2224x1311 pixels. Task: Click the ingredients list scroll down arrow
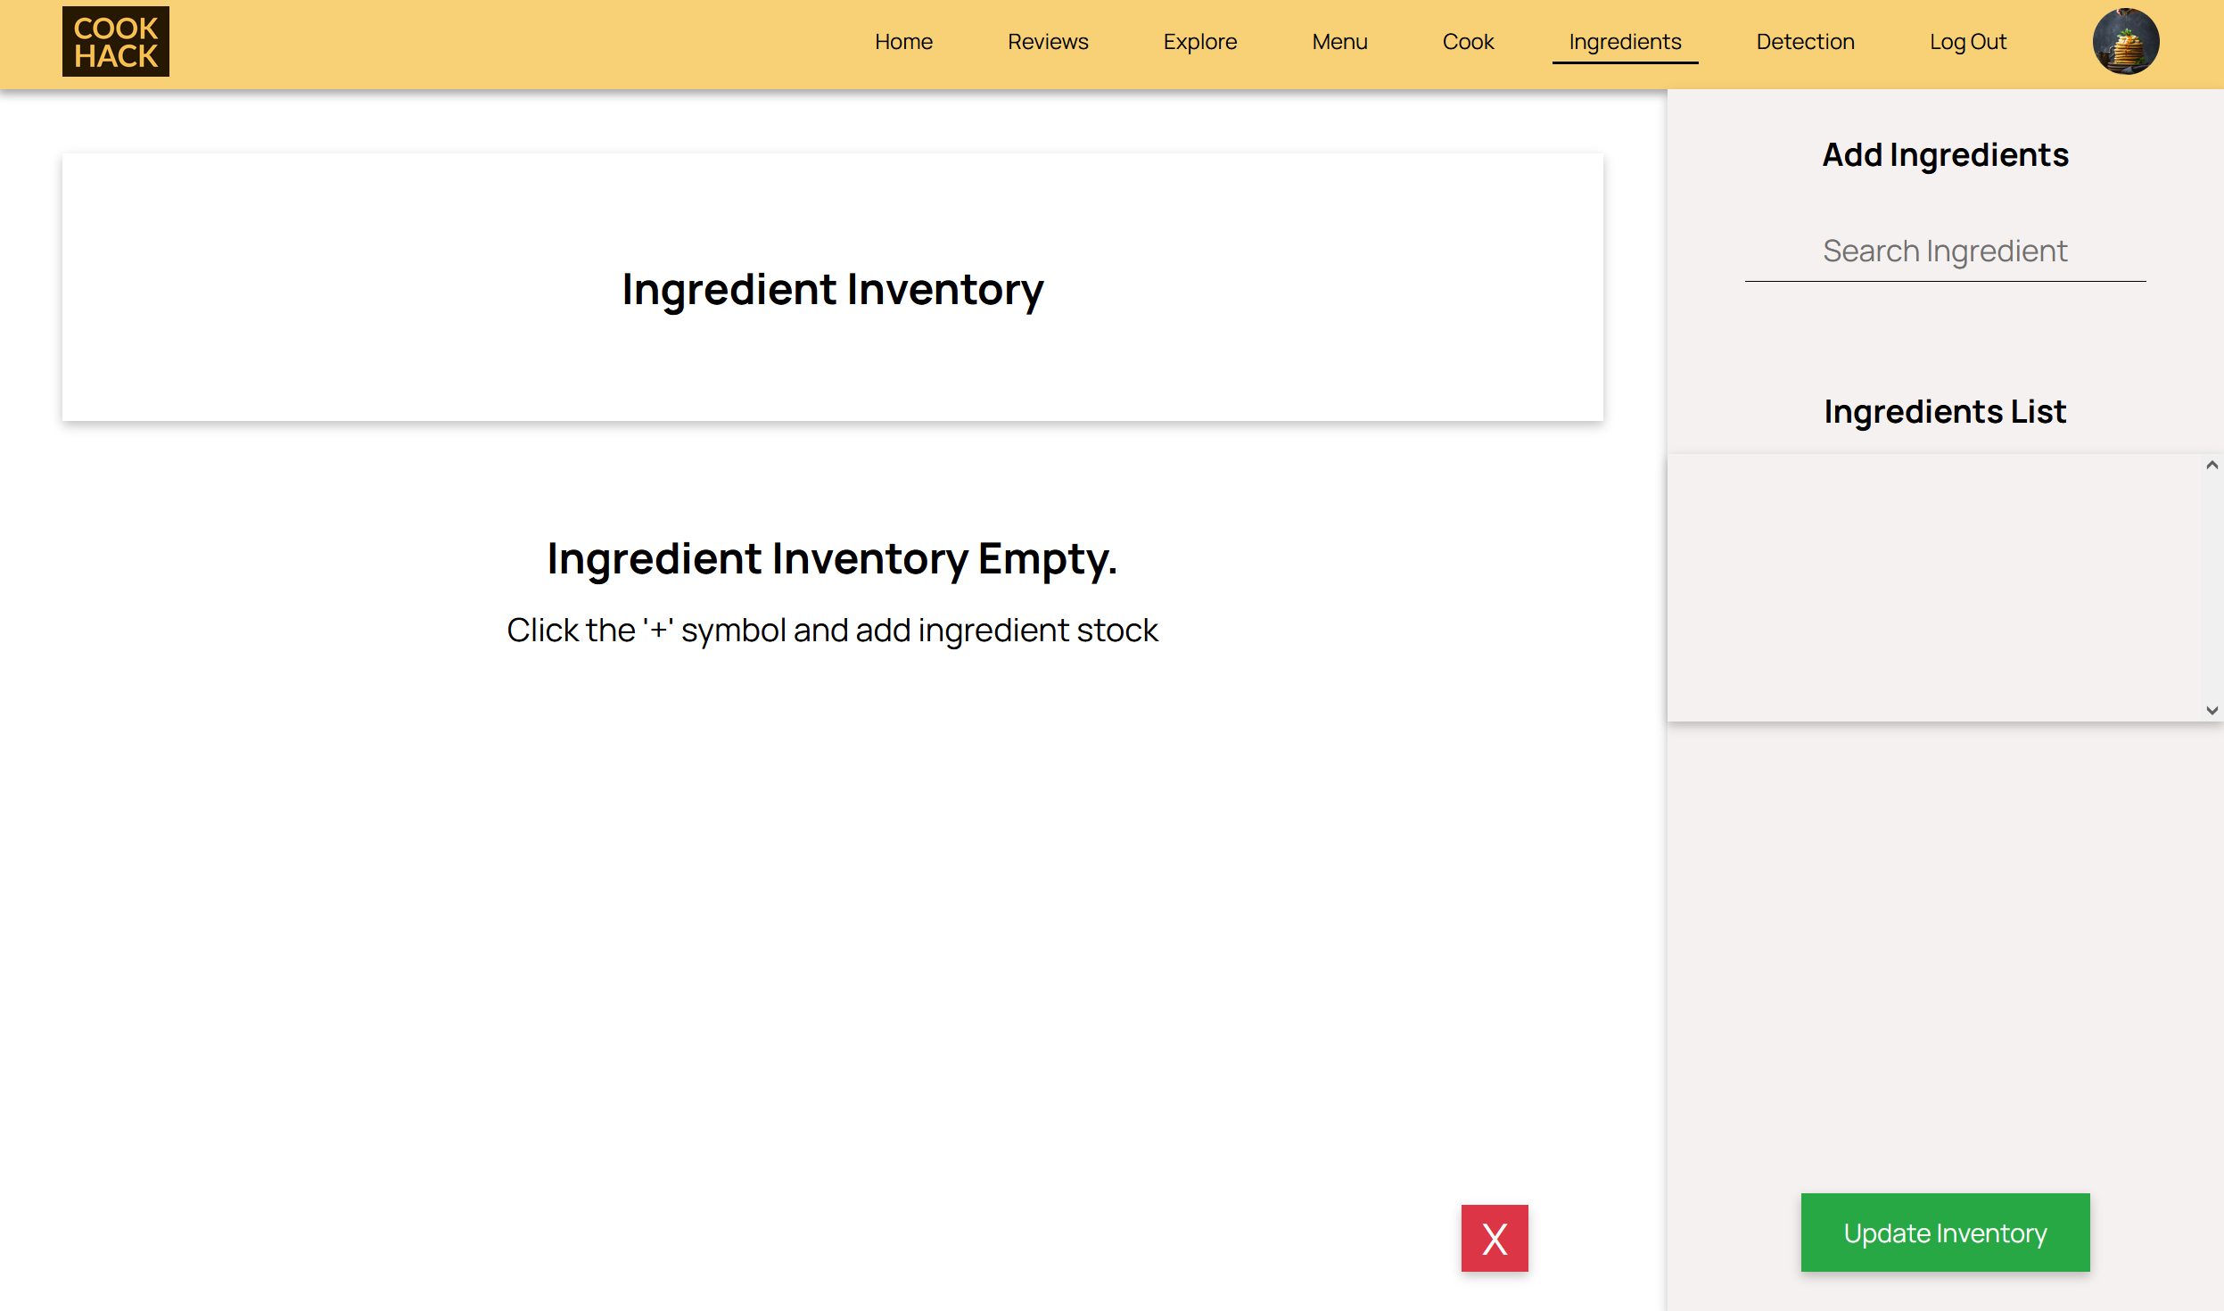coord(2212,710)
